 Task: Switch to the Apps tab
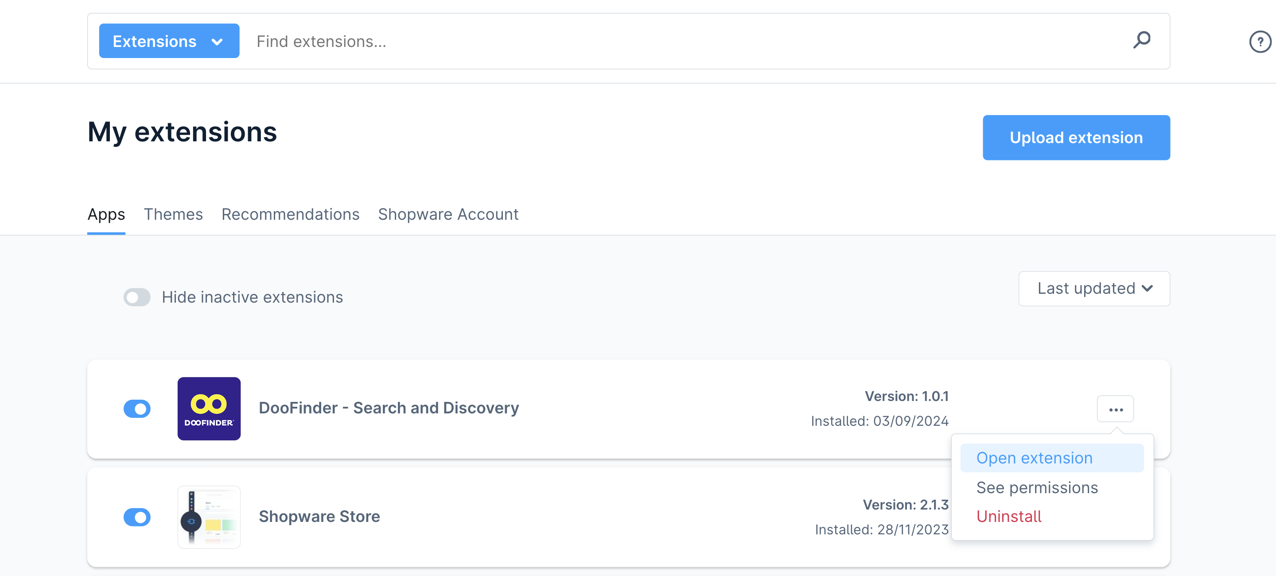coord(106,214)
